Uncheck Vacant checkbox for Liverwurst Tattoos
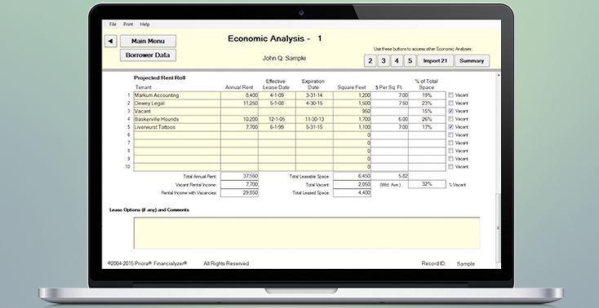The height and width of the screenshot is (308, 599). click(x=450, y=127)
